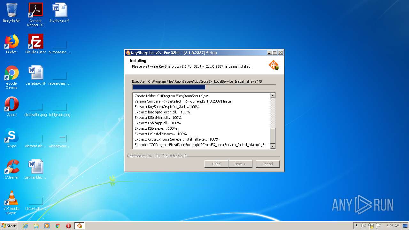Open canadaok.rtf document
The image size is (409, 230).
tap(35, 75)
